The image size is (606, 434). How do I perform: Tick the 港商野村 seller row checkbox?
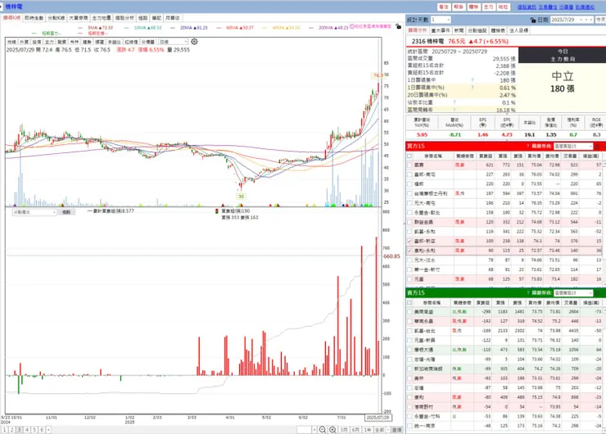pyautogui.click(x=409, y=407)
